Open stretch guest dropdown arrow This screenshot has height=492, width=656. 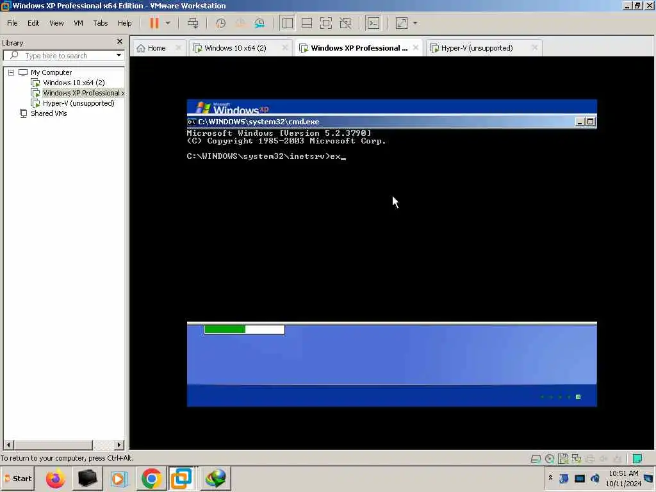pos(415,23)
